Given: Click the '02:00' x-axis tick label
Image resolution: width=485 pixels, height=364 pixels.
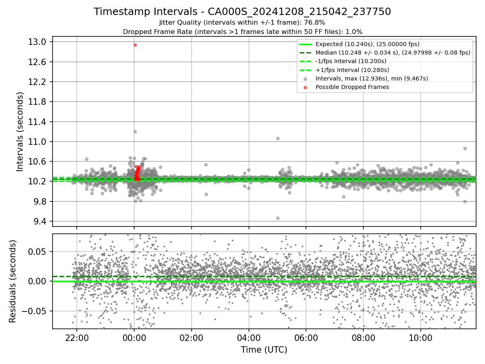Looking at the screenshot, I should click(x=192, y=337).
